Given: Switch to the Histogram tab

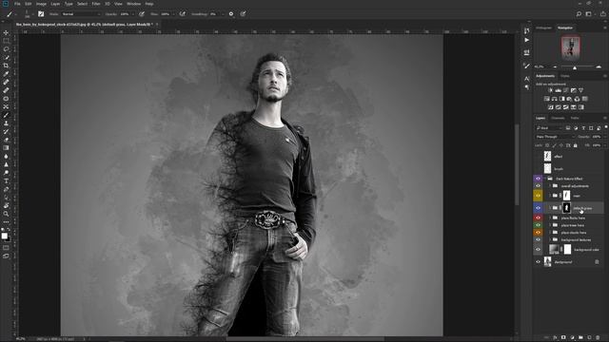Looking at the screenshot, I should pos(543,28).
